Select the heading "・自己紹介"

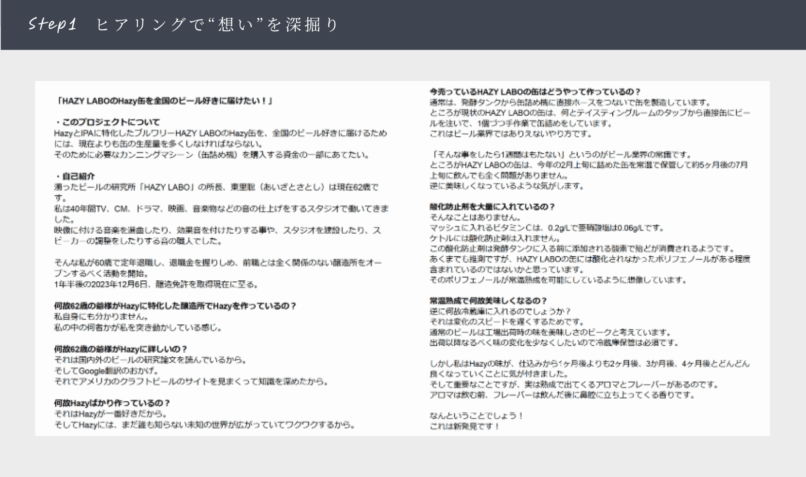click(75, 176)
